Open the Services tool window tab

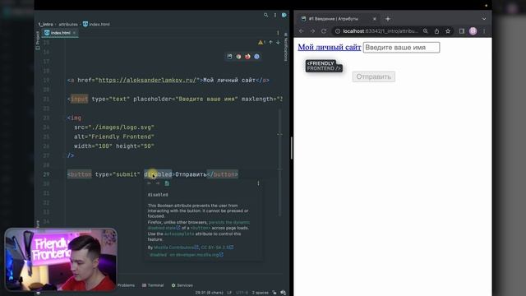[182, 285]
